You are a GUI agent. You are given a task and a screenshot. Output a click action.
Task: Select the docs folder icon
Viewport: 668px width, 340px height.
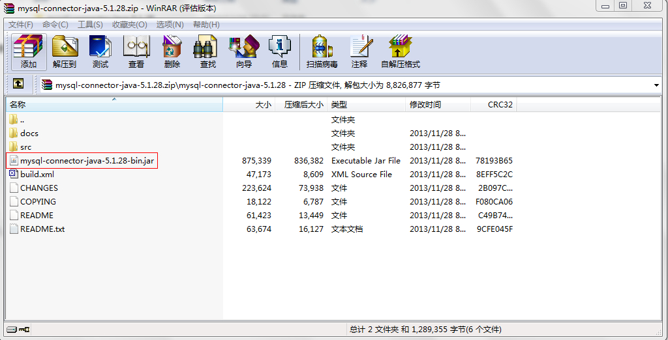coord(14,133)
